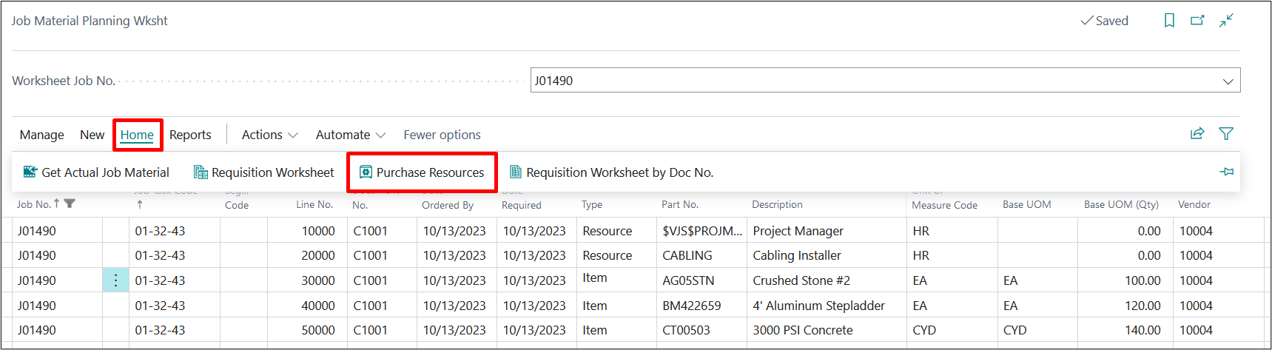Expand the Automate menu
1272x350 pixels.
(x=350, y=135)
